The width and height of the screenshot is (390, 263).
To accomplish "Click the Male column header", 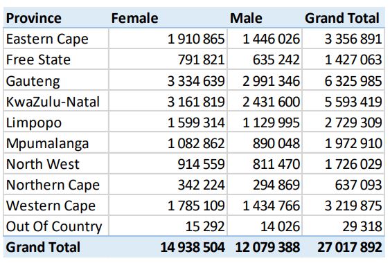I will pos(246,18).
